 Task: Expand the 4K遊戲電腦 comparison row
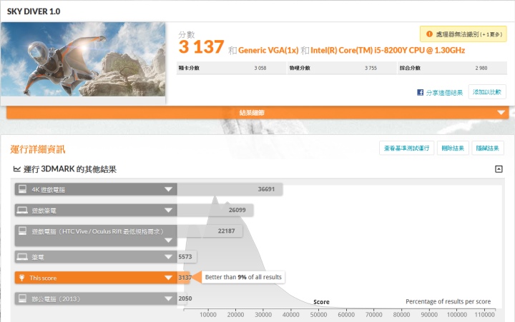point(169,189)
